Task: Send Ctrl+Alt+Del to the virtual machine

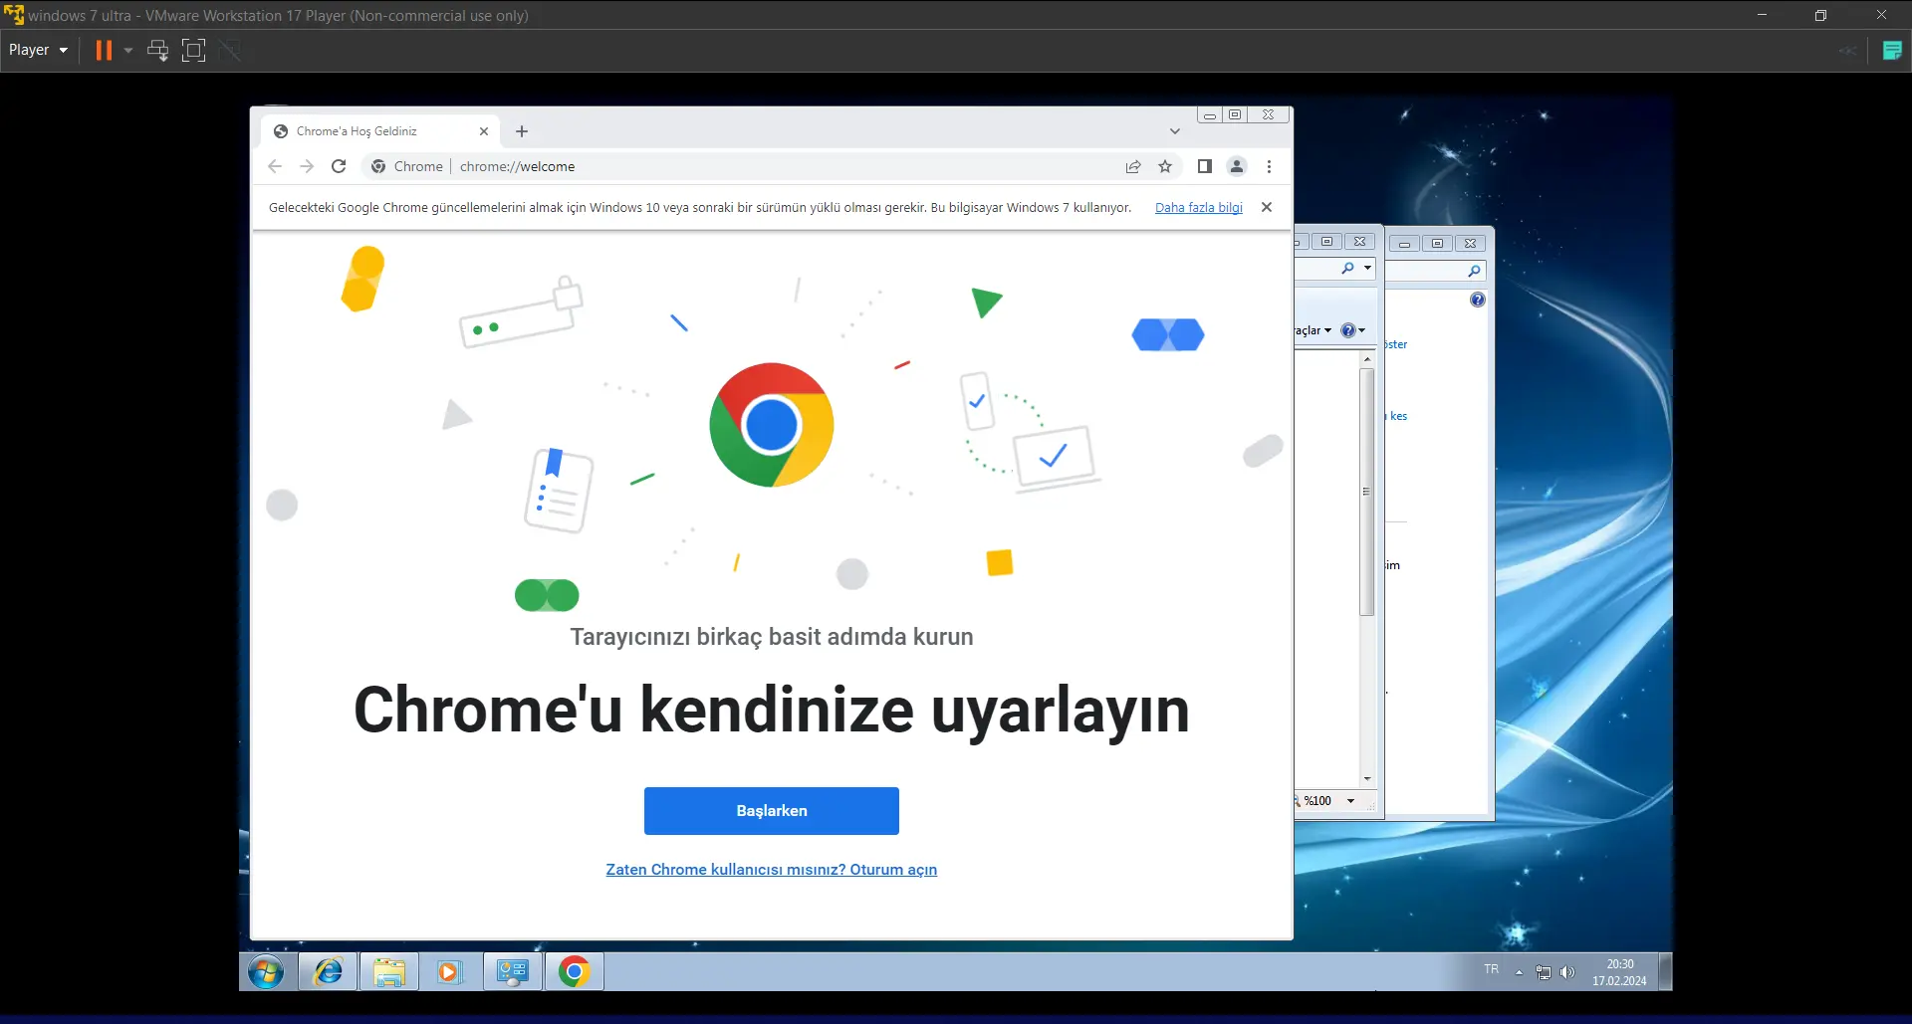Action: [x=157, y=50]
